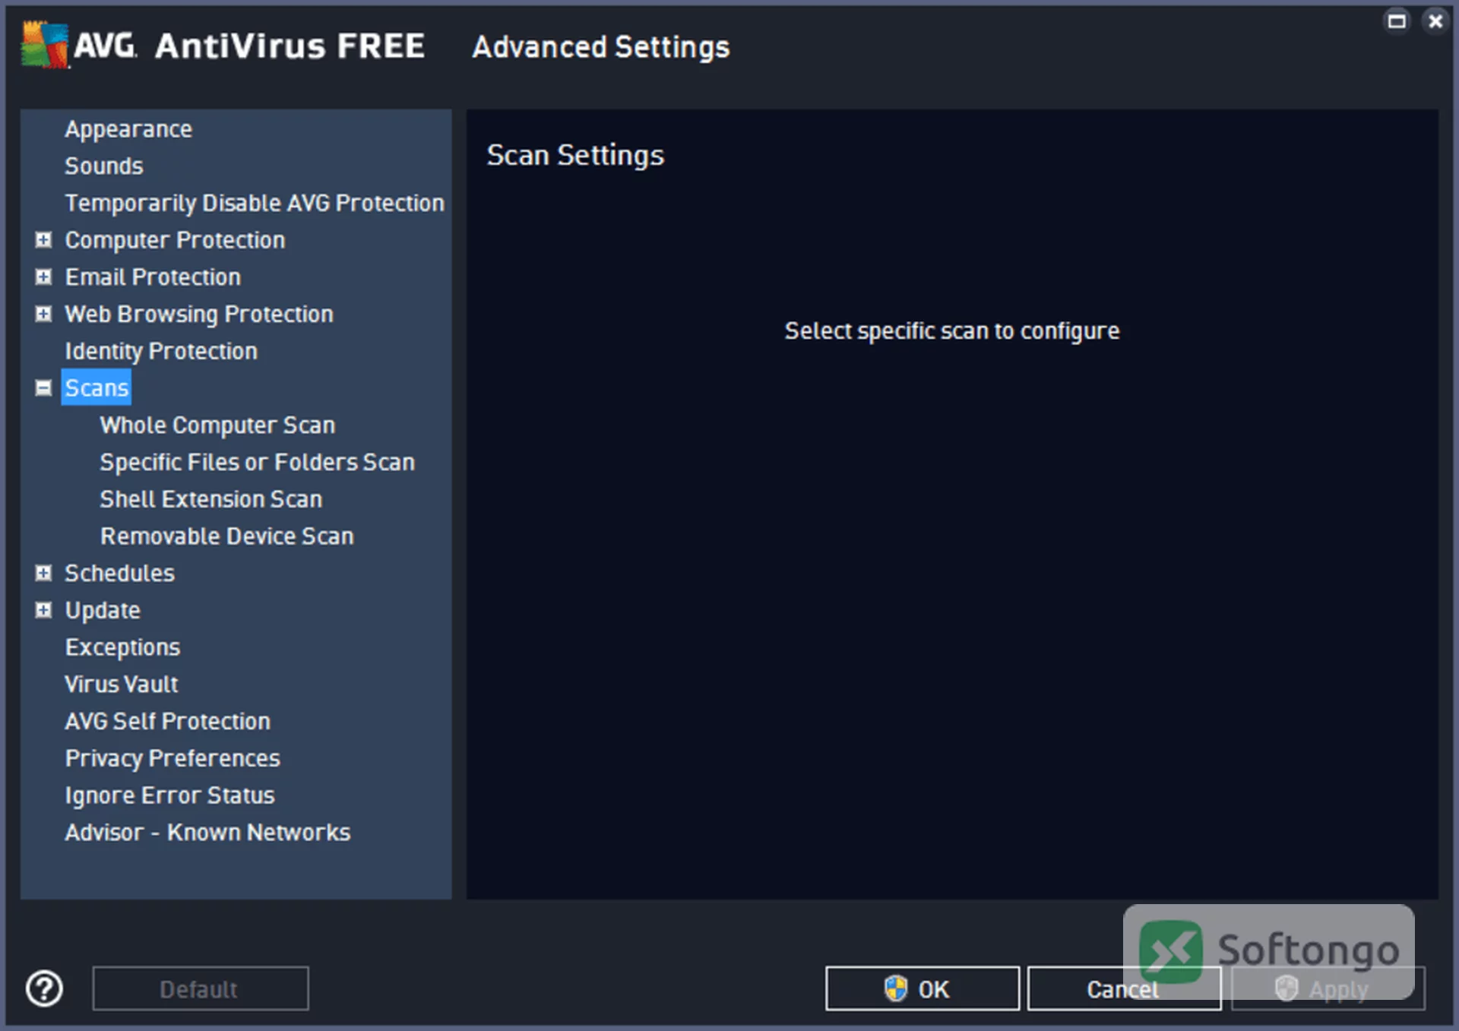Open AVG Self Protection settings
Screen dimensions: 1459x1031
[168, 721]
